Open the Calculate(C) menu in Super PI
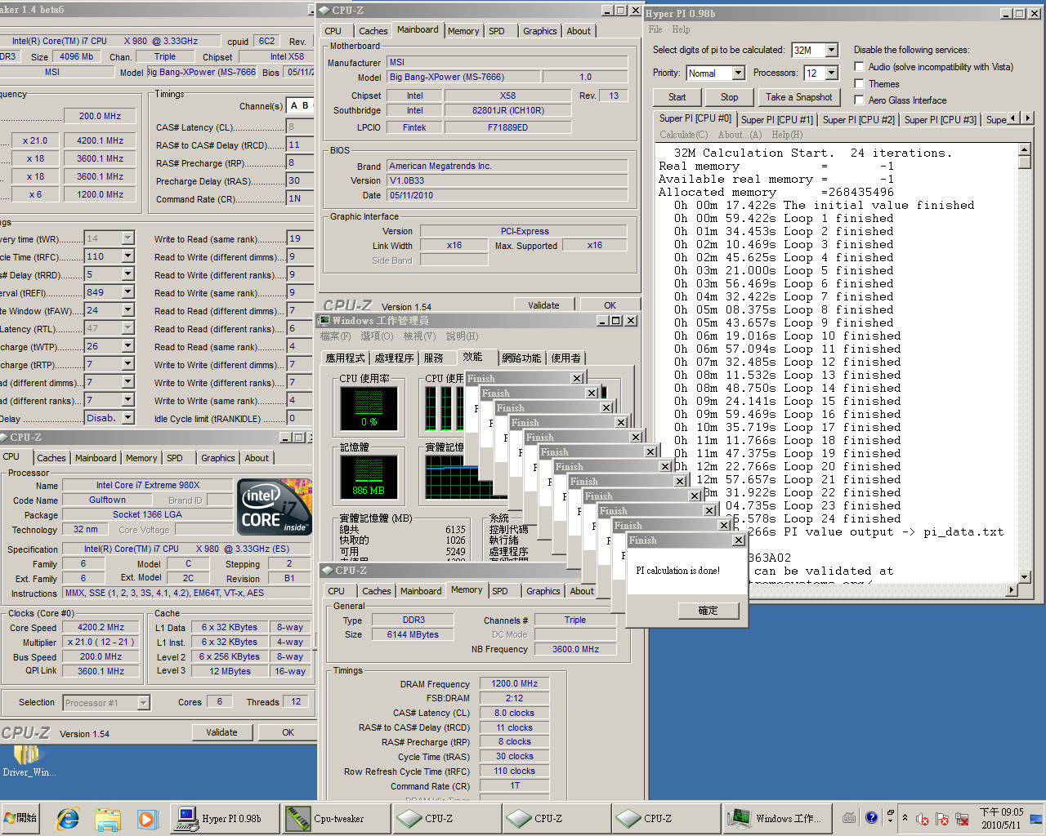The height and width of the screenshot is (836, 1046). [x=684, y=135]
